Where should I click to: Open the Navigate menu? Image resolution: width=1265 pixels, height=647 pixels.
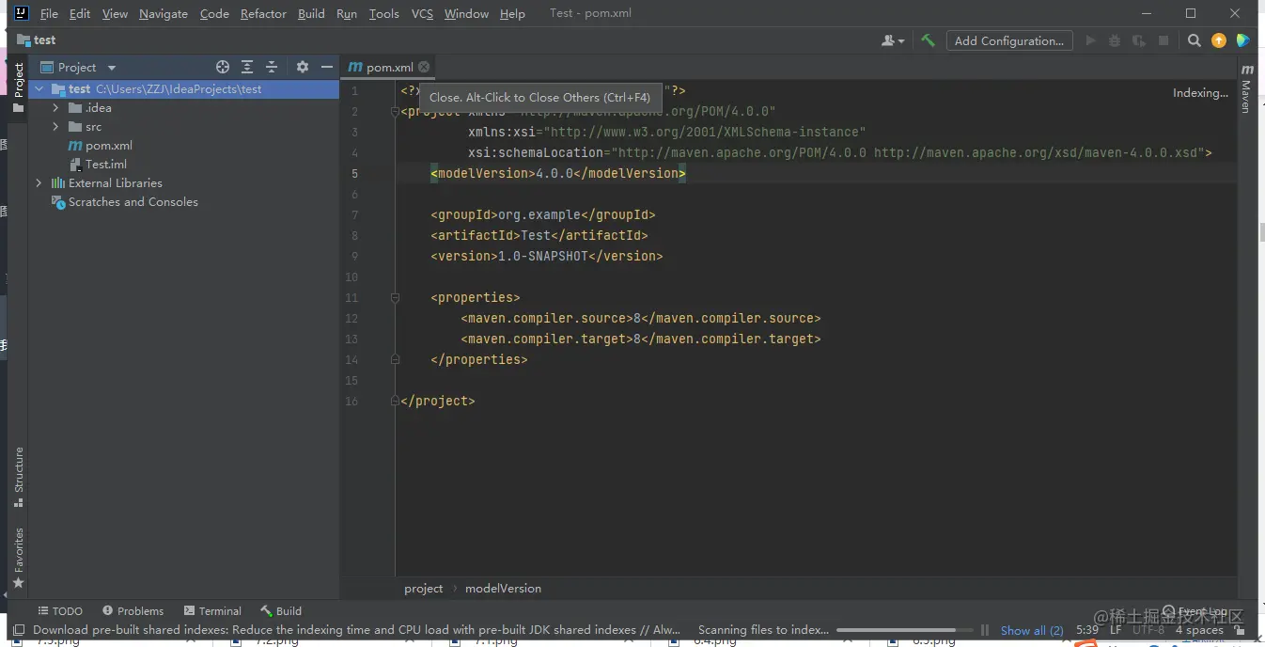coord(164,14)
